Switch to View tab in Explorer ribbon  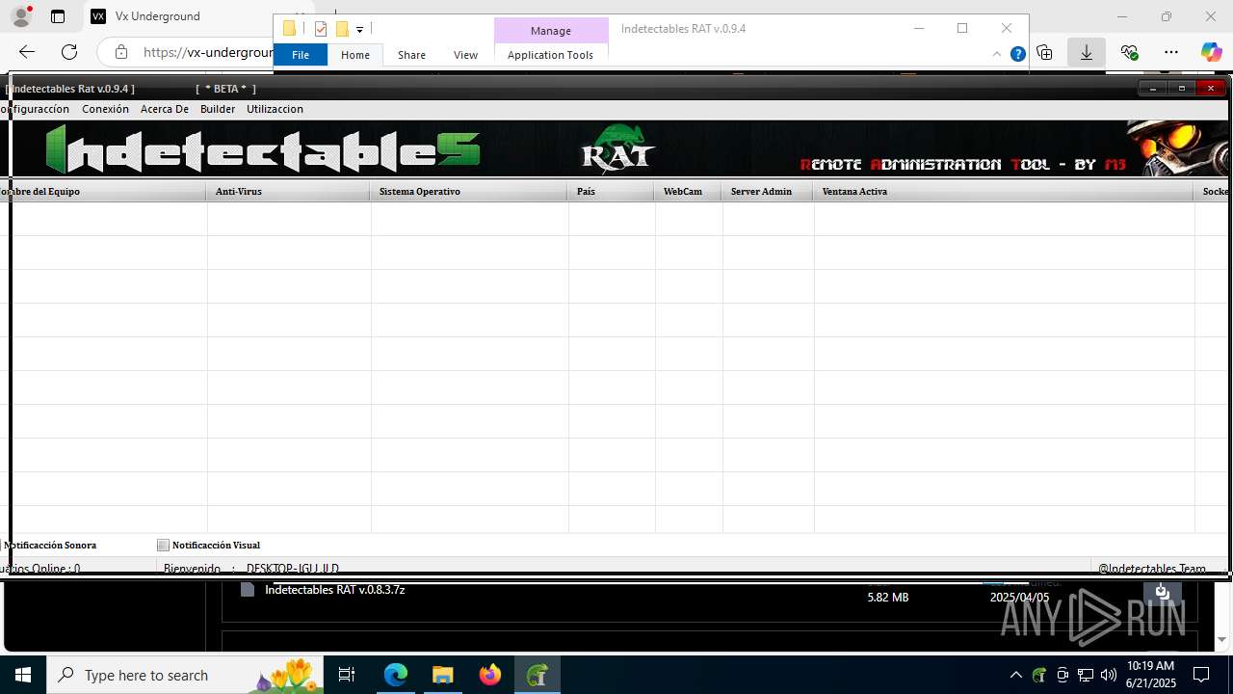click(x=465, y=55)
